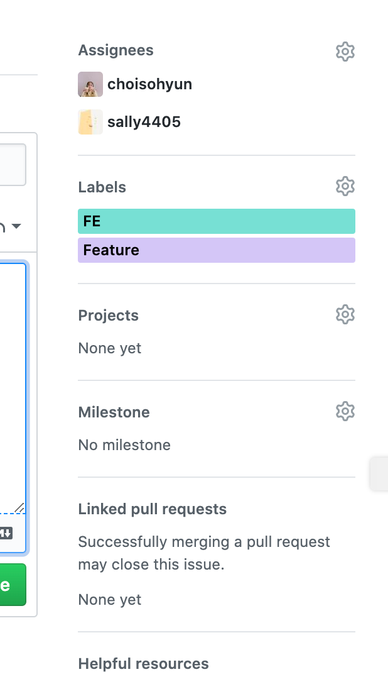Open the Assignees settings gear
The width and height of the screenshot is (388, 689).
345,52
